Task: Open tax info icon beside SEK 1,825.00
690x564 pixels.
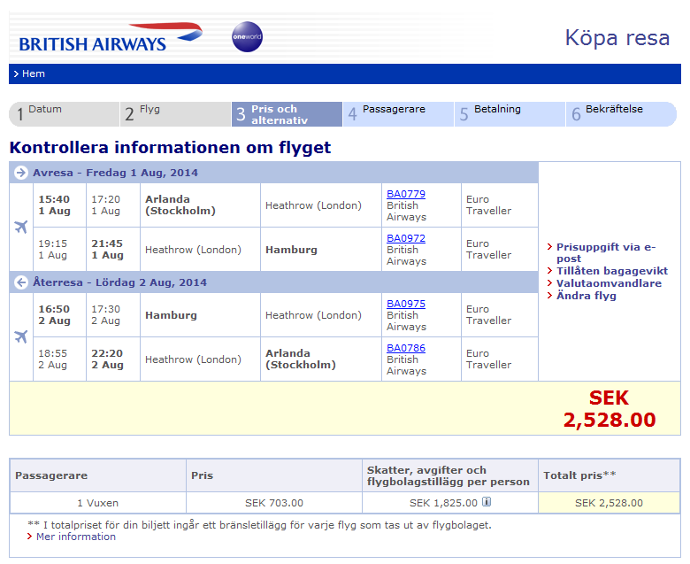Action: tap(487, 501)
